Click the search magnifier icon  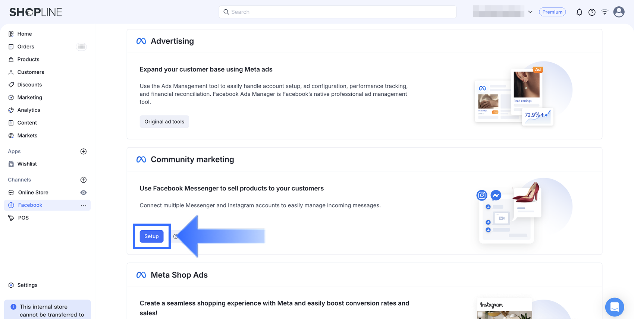[226, 12]
